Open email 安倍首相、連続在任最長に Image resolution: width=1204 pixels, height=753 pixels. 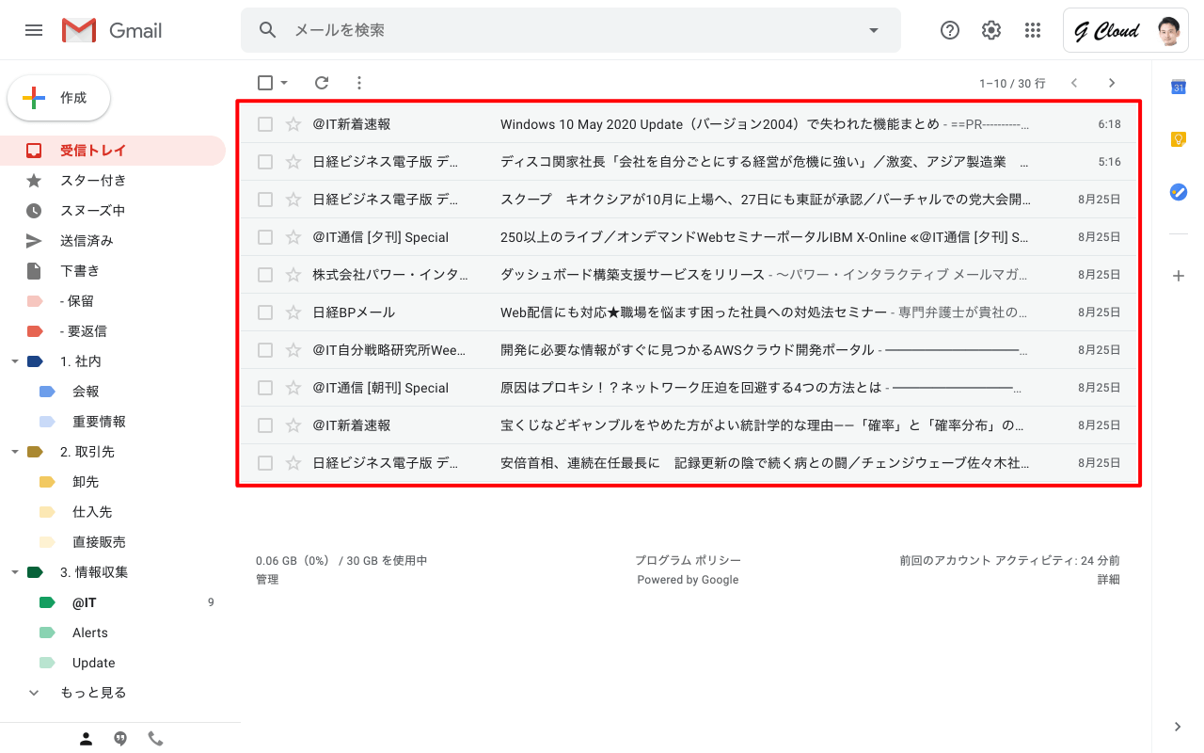click(x=689, y=463)
